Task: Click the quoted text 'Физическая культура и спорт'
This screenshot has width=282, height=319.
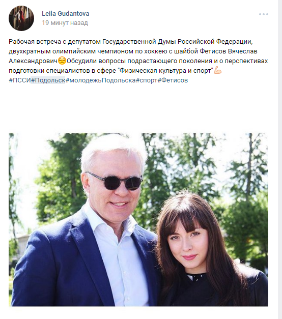Action: pyautogui.click(x=165, y=71)
